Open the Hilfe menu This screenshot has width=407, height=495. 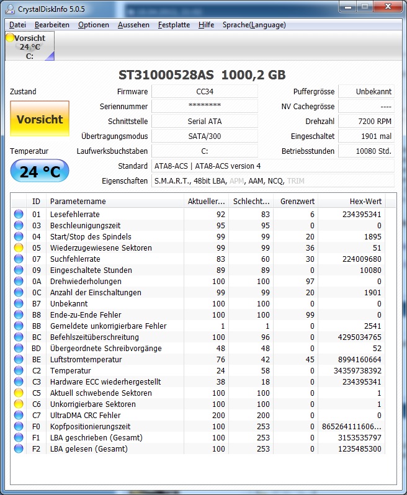click(x=206, y=25)
